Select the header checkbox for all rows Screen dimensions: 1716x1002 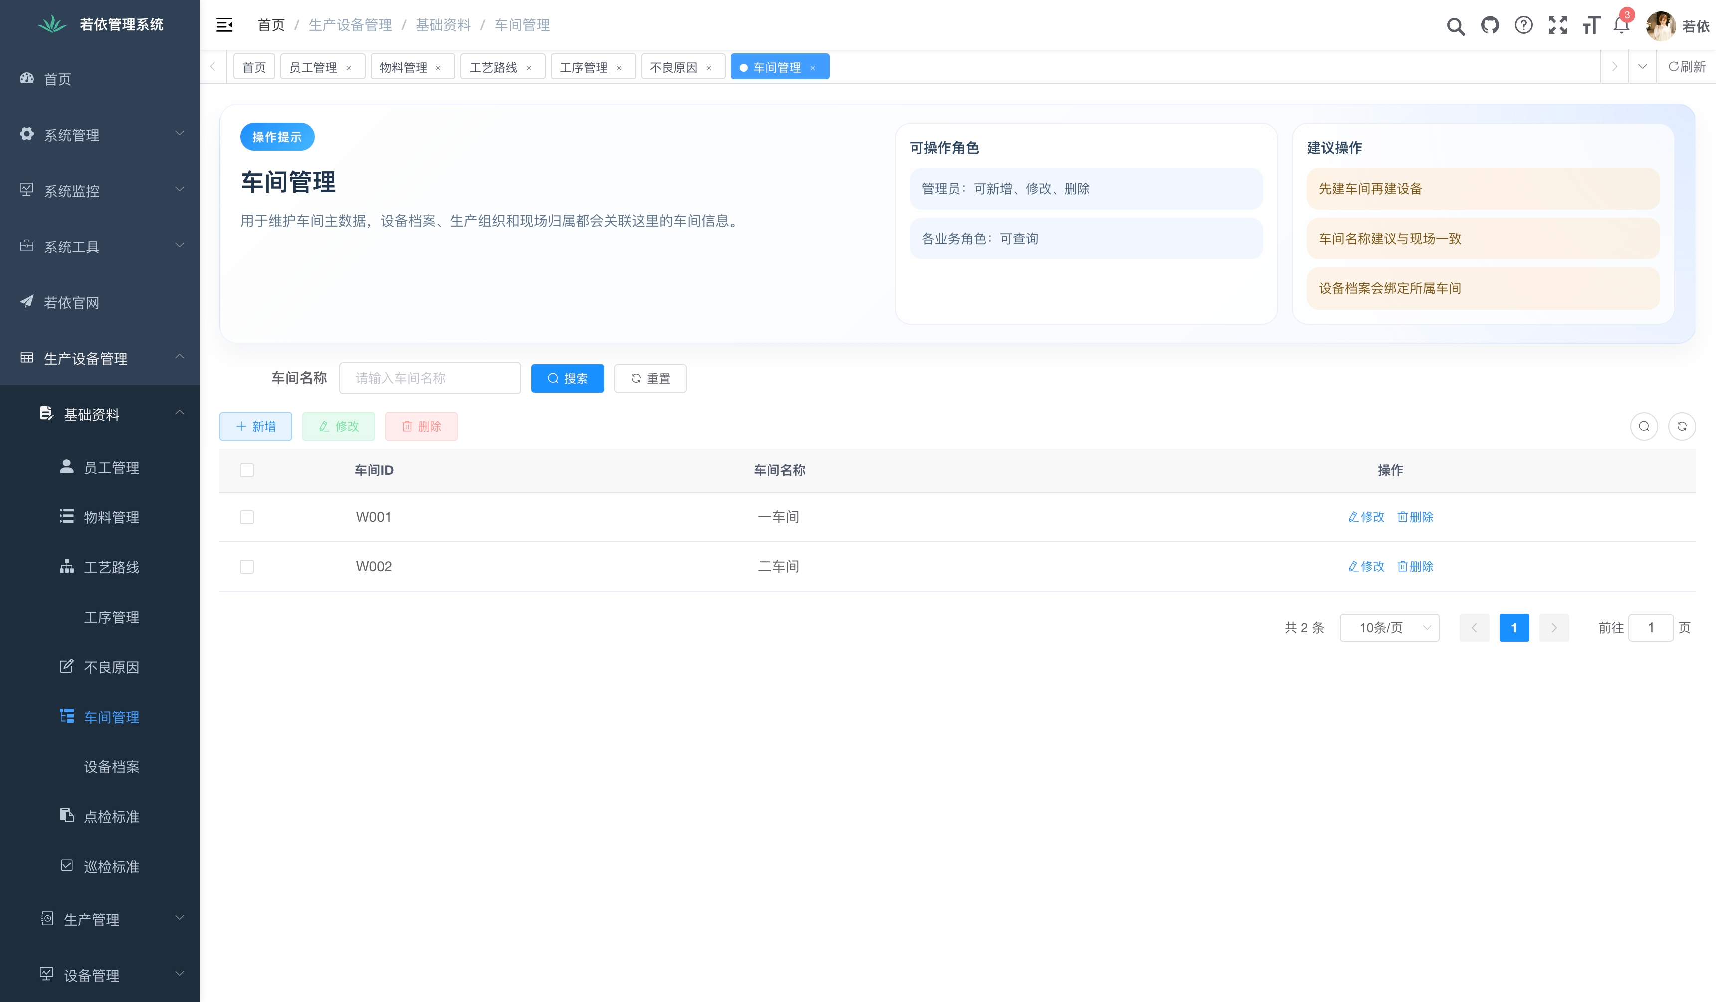click(246, 470)
